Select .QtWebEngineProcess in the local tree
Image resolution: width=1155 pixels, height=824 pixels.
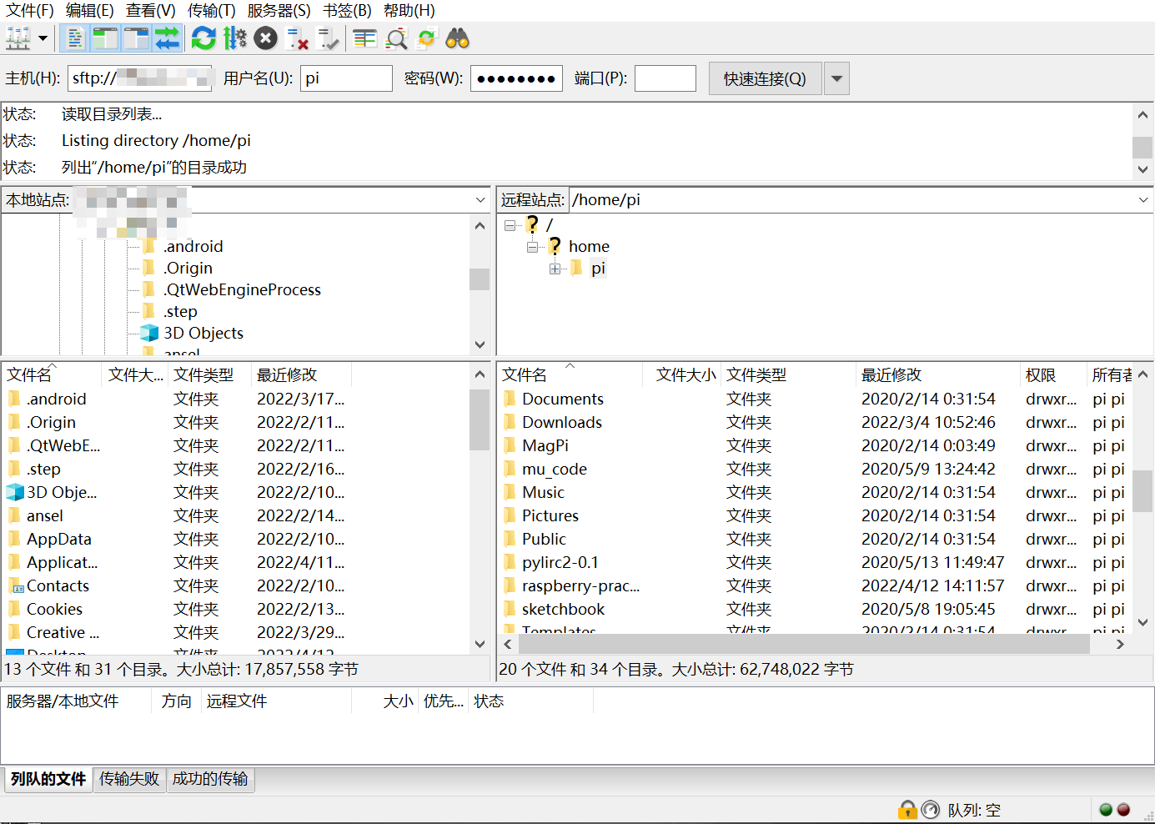tap(242, 289)
